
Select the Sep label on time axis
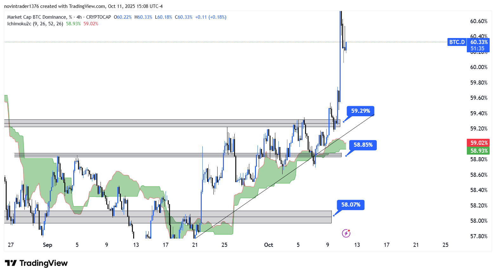[x=47, y=245]
